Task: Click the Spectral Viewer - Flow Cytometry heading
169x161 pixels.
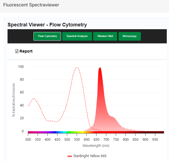Action: (x=47, y=25)
